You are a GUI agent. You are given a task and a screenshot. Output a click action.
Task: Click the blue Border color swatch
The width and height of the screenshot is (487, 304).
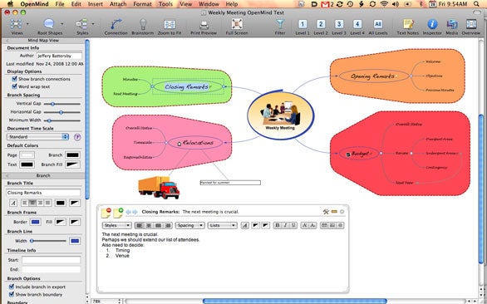pos(36,222)
